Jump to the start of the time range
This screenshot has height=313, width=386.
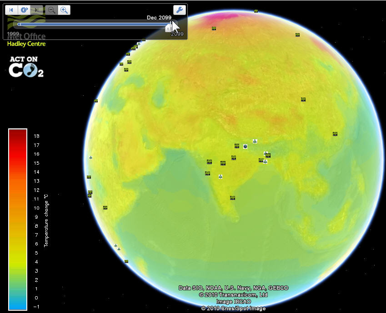click(11, 10)
